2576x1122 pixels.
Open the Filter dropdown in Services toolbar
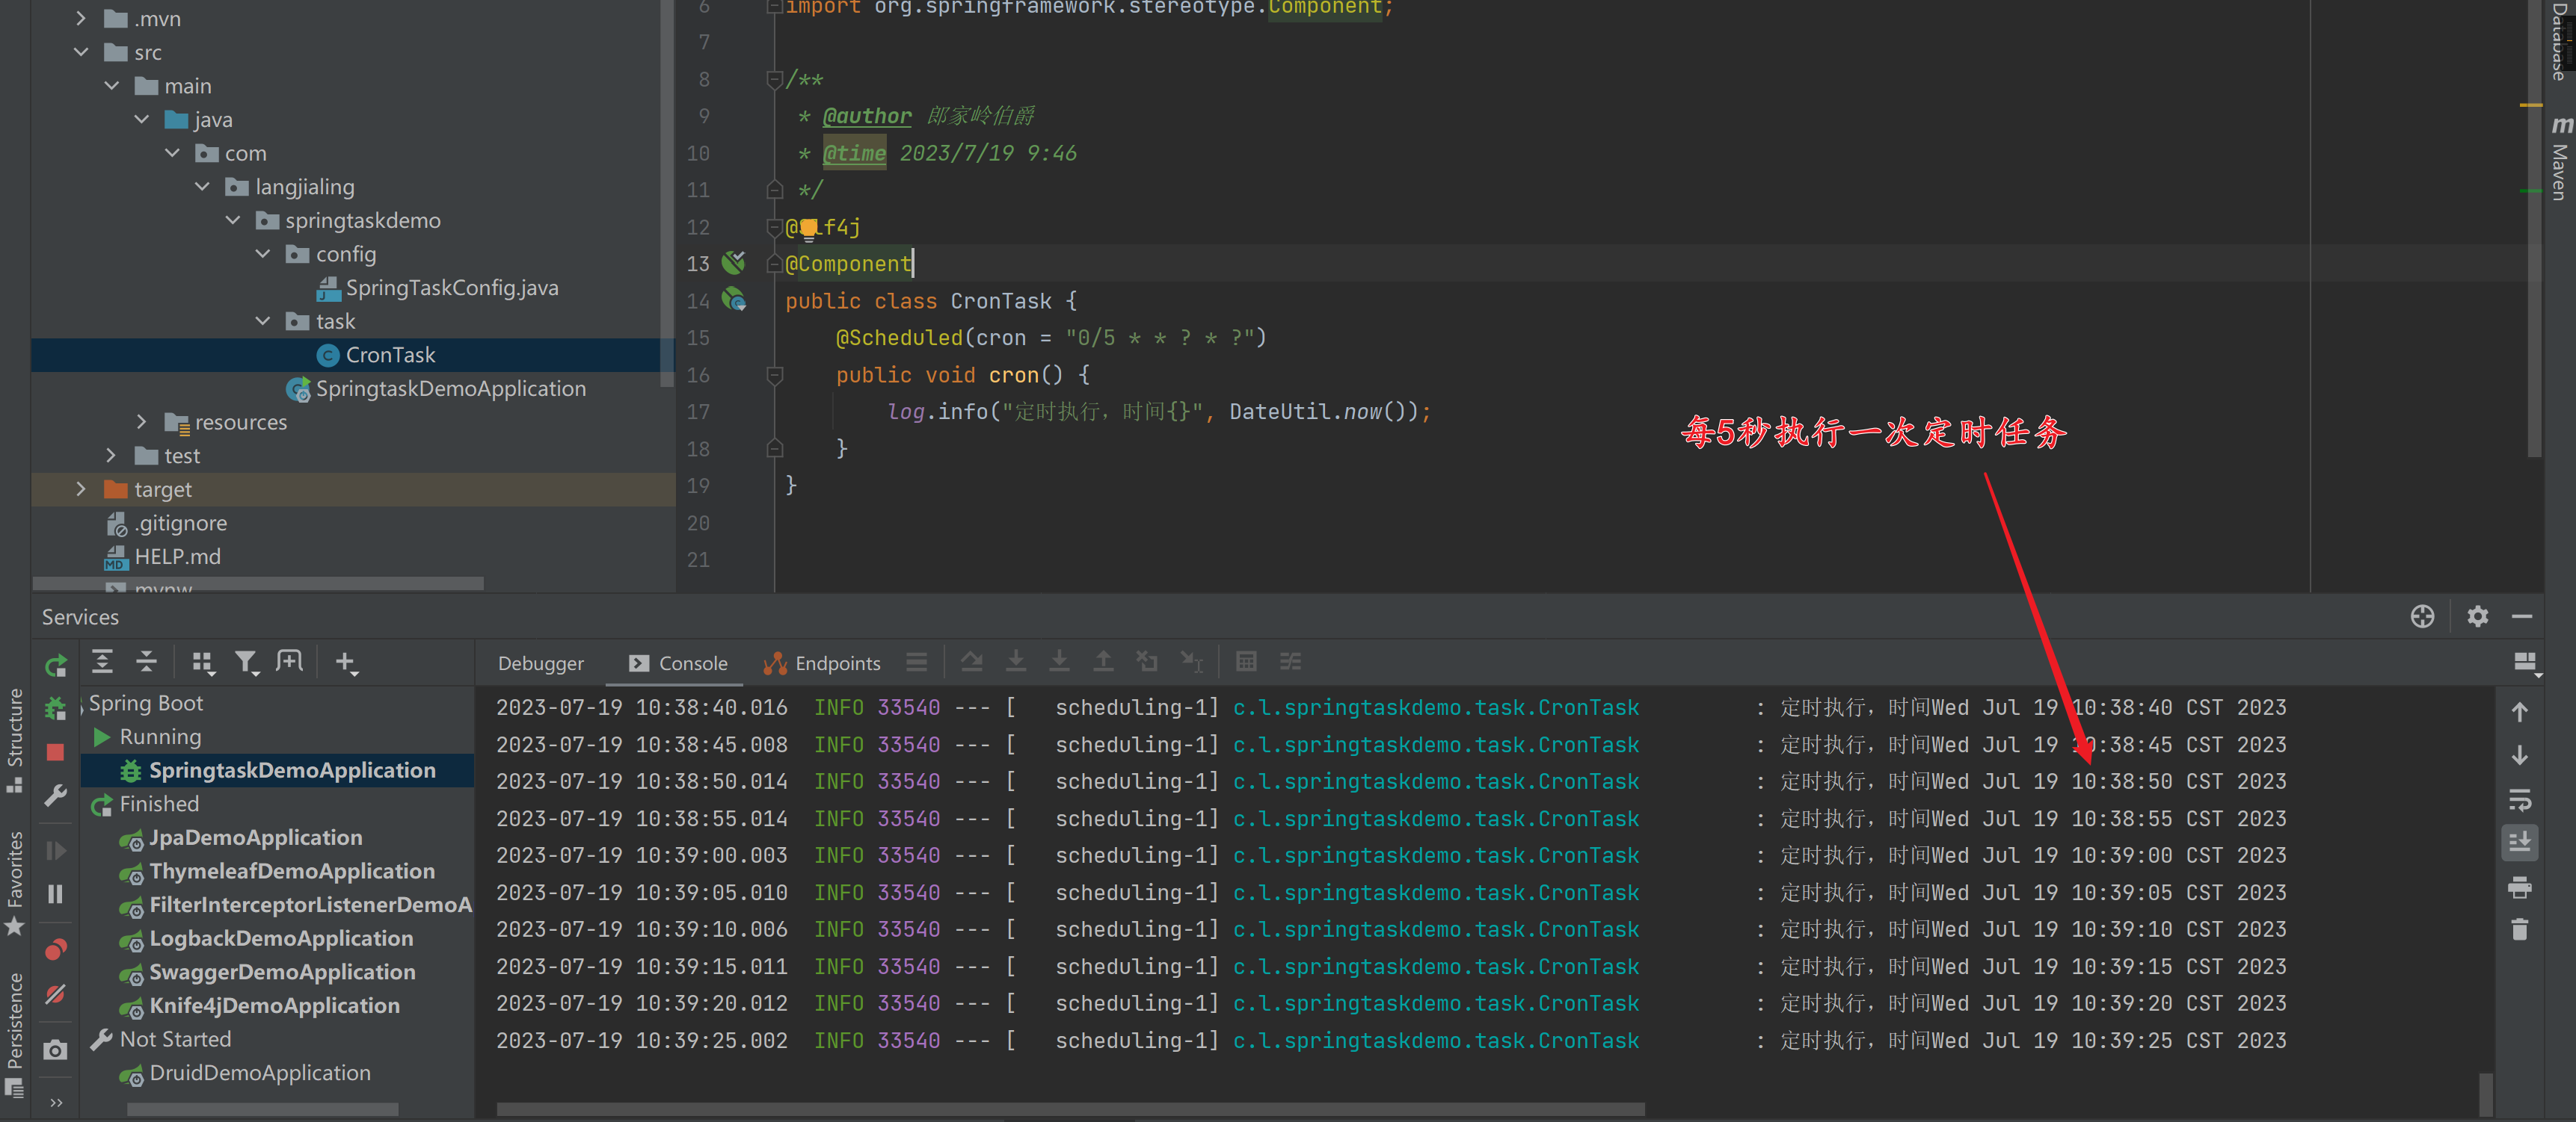pyautogui.click(x=246, y=663)
